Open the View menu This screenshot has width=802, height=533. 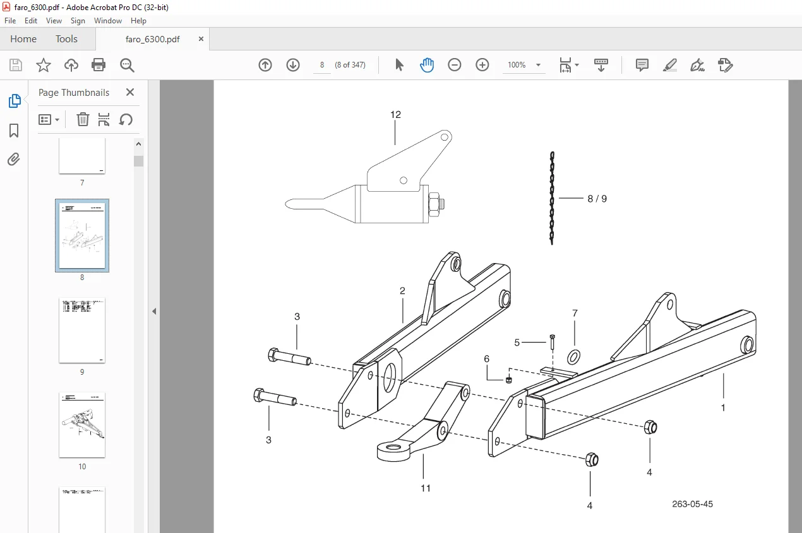point(54,21)
